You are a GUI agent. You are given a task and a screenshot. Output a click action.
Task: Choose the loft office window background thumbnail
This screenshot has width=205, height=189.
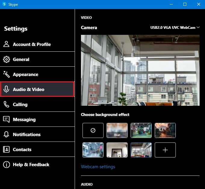(x=141, y=150)
